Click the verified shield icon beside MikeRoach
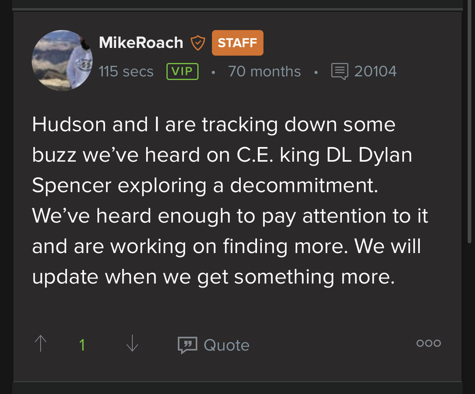This screenshot has width=475, height=394. [197, 43]
